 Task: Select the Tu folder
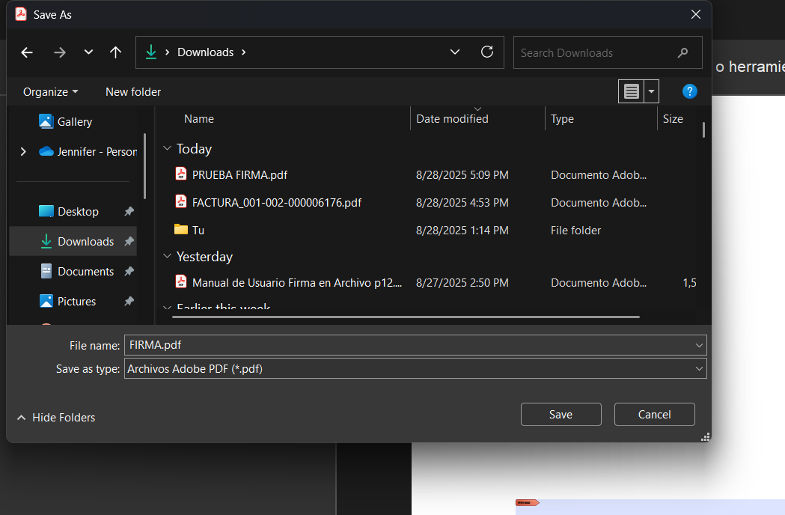click(x=198, y=231)
